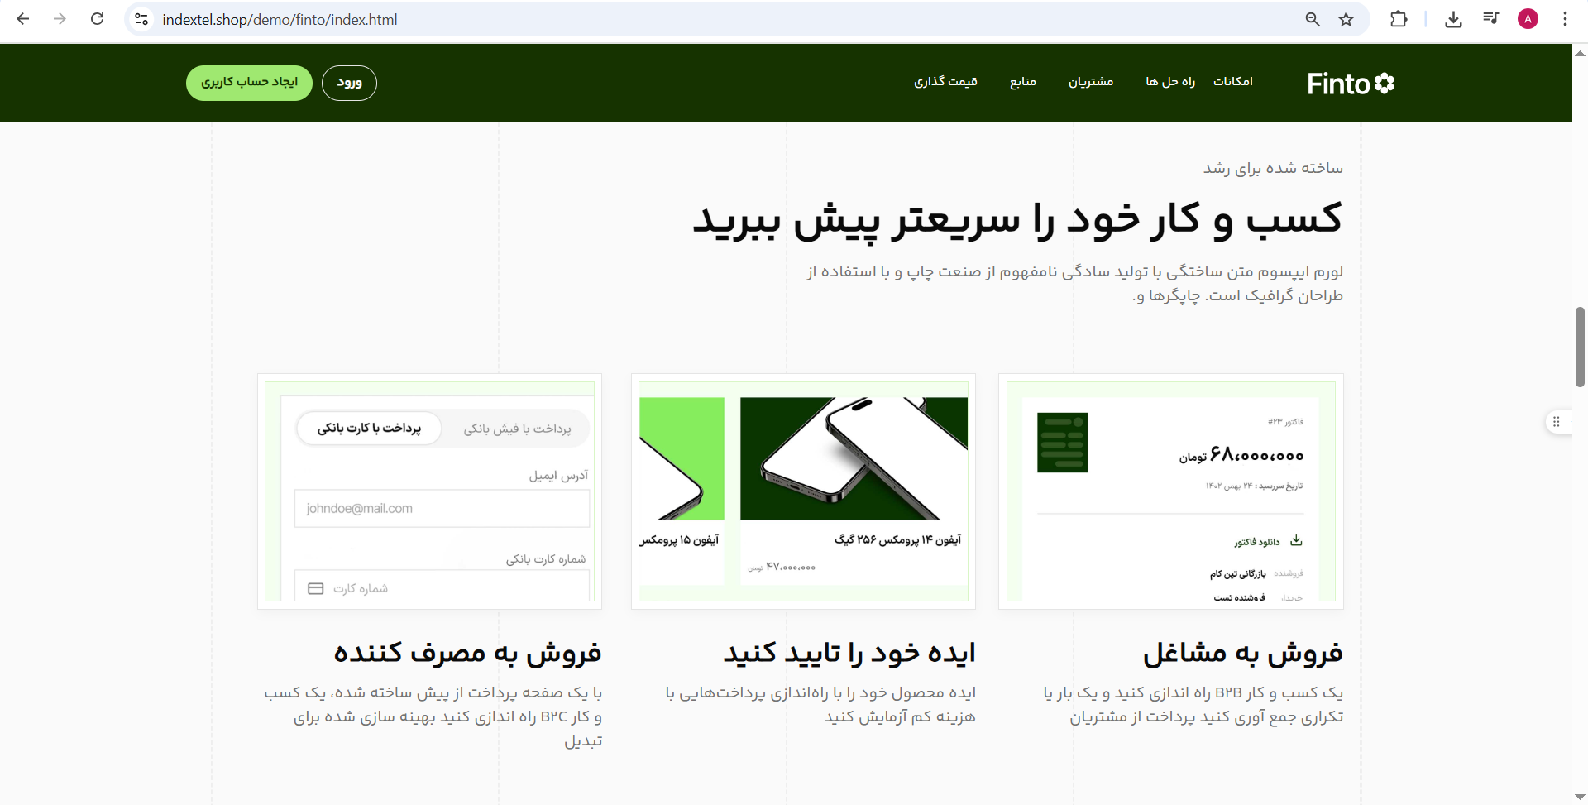Viewport: 1588px width, 805px height.
Task: Open the profile avatar A
Action: coord(1528,19)
